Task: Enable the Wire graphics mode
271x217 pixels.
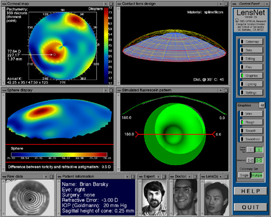Action: pyautogui.click(x=252, y=114)
